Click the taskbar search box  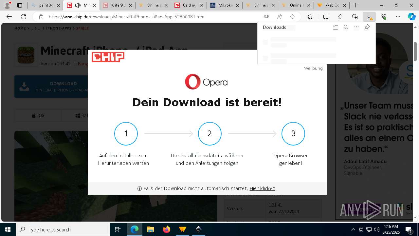click(63, 229)
